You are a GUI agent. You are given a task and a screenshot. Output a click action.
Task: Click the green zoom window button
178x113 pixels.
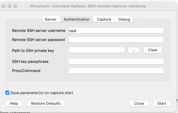[x=15, y=6]
